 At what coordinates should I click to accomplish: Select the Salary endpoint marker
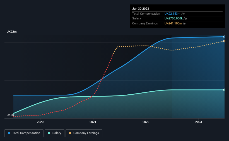224,90
